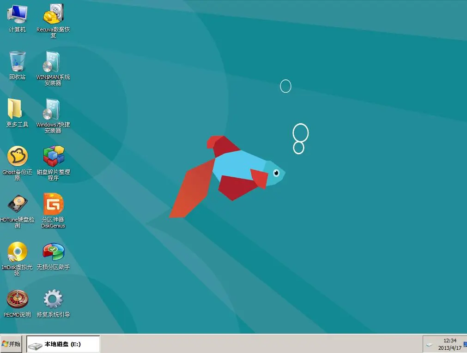Click the PECMD说明 icon

coord(18,299)
